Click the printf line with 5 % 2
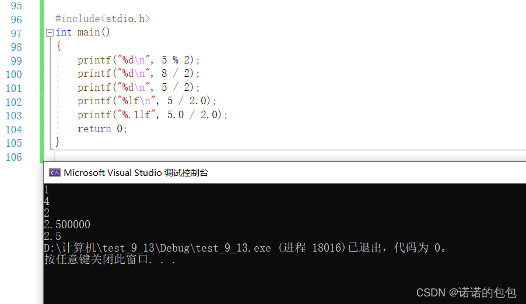Image resolution: width=526 pixels, height=304 pixels. 139,60
